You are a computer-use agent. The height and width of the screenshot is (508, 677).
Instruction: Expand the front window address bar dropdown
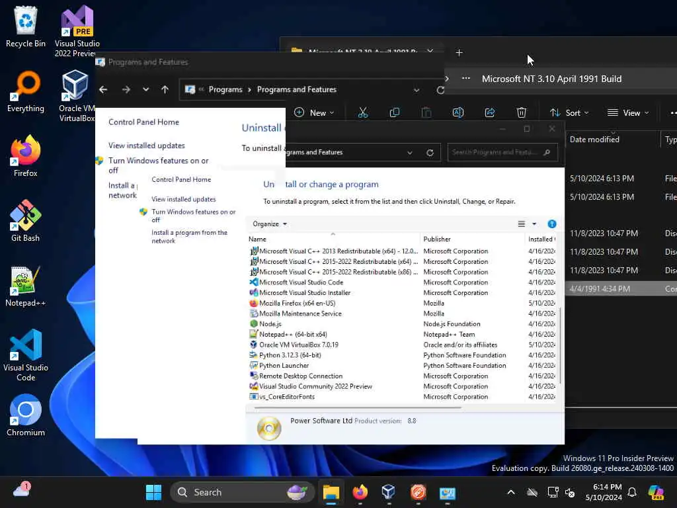pos(410,153)
